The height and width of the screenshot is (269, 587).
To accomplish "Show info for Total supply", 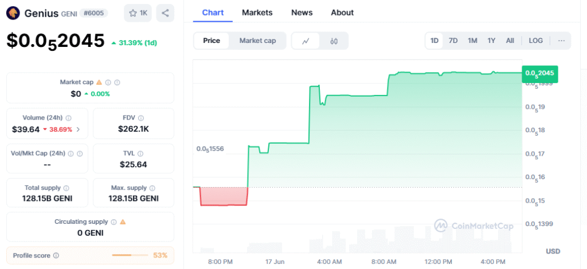I will [66, 188].
